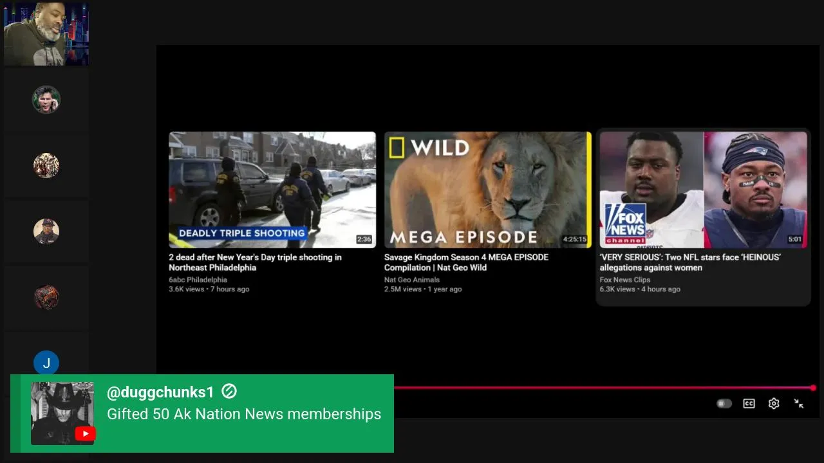Play the Nat Geo Wild Mega Episode thumbnail
This screenshot has width=824, height=463.
coord(487,190)
